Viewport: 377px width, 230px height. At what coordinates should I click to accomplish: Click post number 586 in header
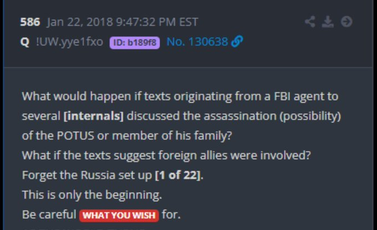point(29,23)
